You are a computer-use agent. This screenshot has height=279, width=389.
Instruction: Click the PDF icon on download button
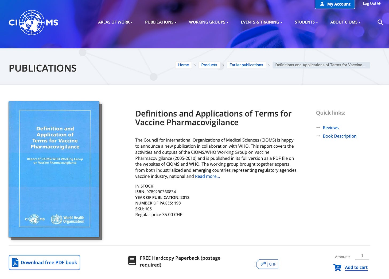(x=15, y=262)
